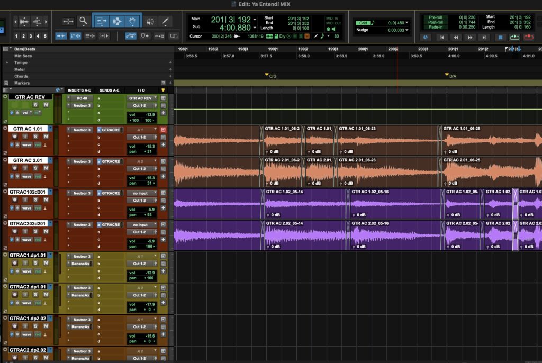Toggle the Pre-roll button
Viewport: 542px width, 363px height.
tap(435, 17)
